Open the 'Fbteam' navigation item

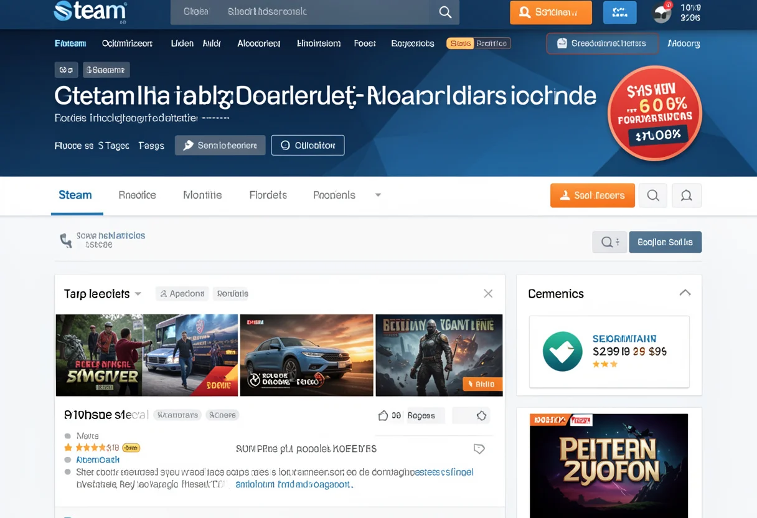pos(70,44)
